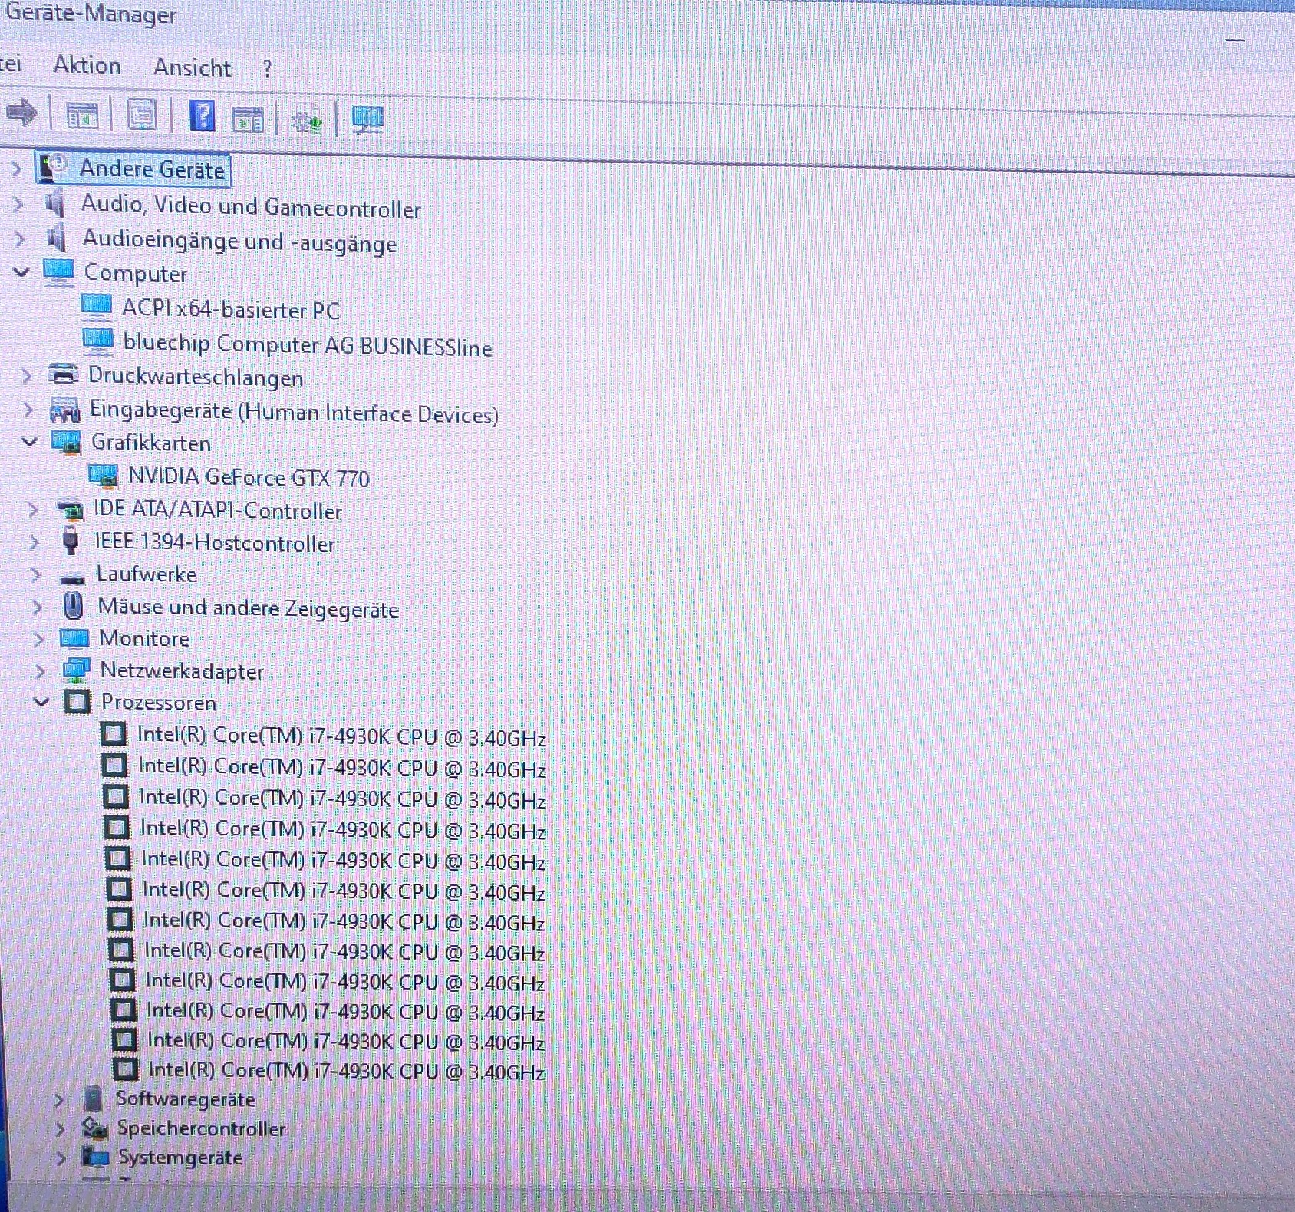Click speaker icon beside Audio, Video und Gamecontroller
The width and height of the screenshot is (1295, 1212).
54,204
